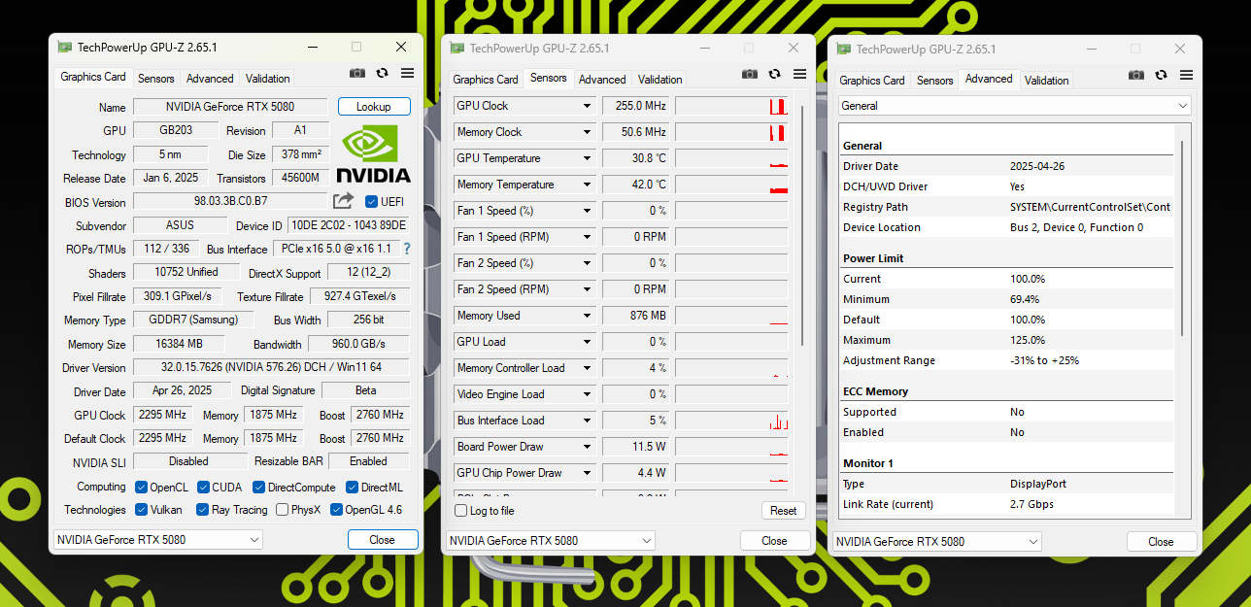Click the camera icon in the Advanced window
Image resolution: width=1251 pixels, height=607 pixels.
click(1136, 75)
